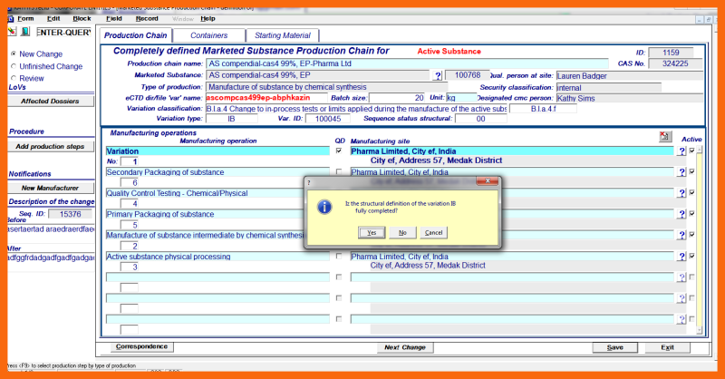Click the Exit button
Image resolution: width=725 pixels, height=379 pixels.
667,347
